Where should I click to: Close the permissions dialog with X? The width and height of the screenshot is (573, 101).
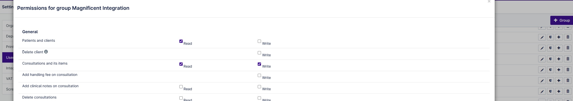coord(489,2)
